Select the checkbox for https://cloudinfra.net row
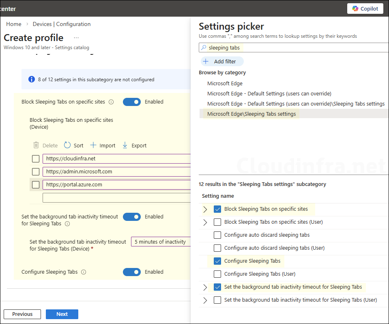Viewport: 389px width, 324px height. click(x=36, y=159)
